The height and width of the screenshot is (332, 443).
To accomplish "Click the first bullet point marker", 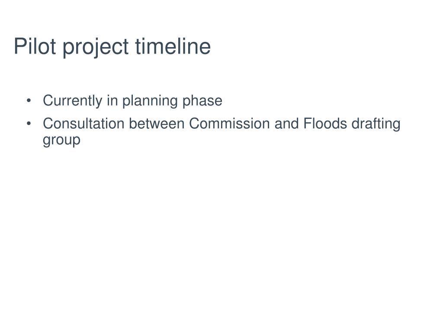I will [x=29, y=100].
